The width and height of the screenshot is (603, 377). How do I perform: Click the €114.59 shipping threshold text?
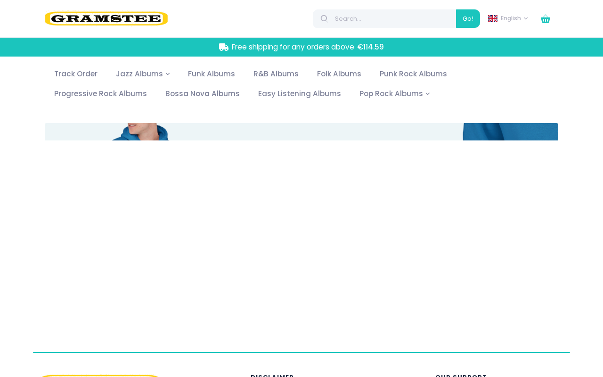point(370,47)
